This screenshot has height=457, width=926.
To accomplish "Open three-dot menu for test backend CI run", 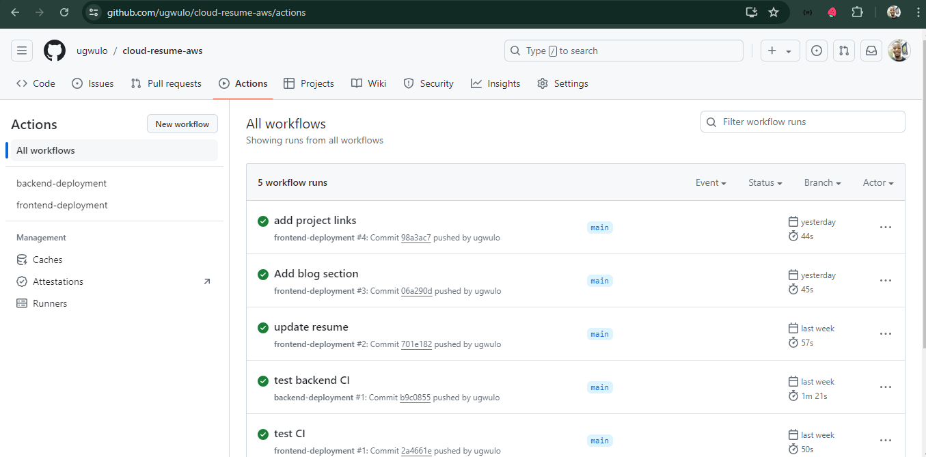I will tap(886, 387).
